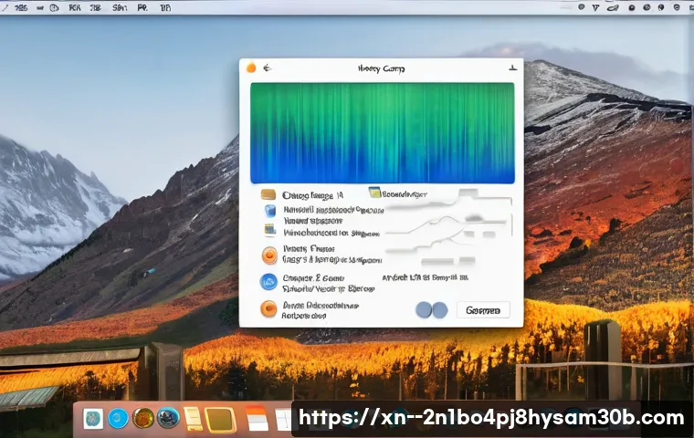Select the bottom orange circle icon in the list
Screen dimensions: 694x438
point(268,308)
